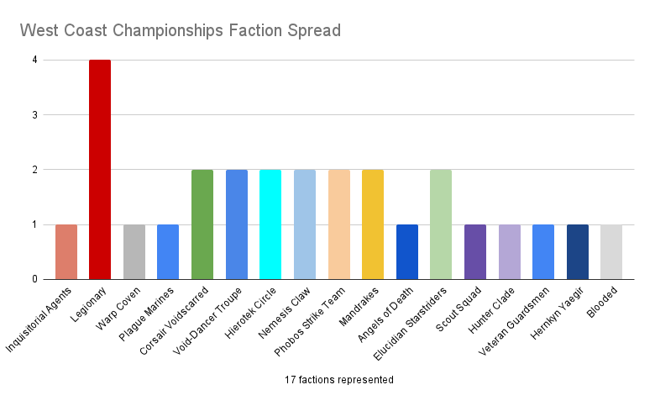Select the Angels of Death bar
Image resolution: width=655 pixels, height=406 pixels.
click(x=407, y=251)
